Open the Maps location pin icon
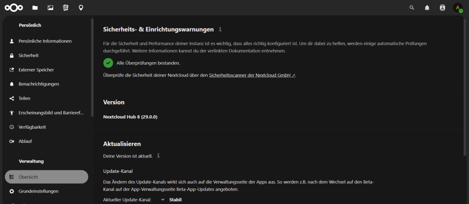 tap(81, 8)
